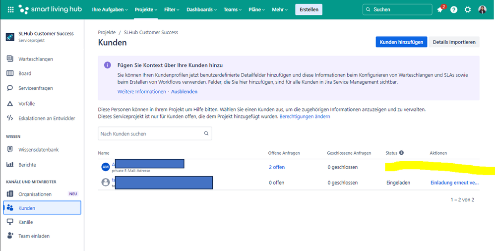Click the Geschlossene Anfragen column header

click(x=349, y=153)
